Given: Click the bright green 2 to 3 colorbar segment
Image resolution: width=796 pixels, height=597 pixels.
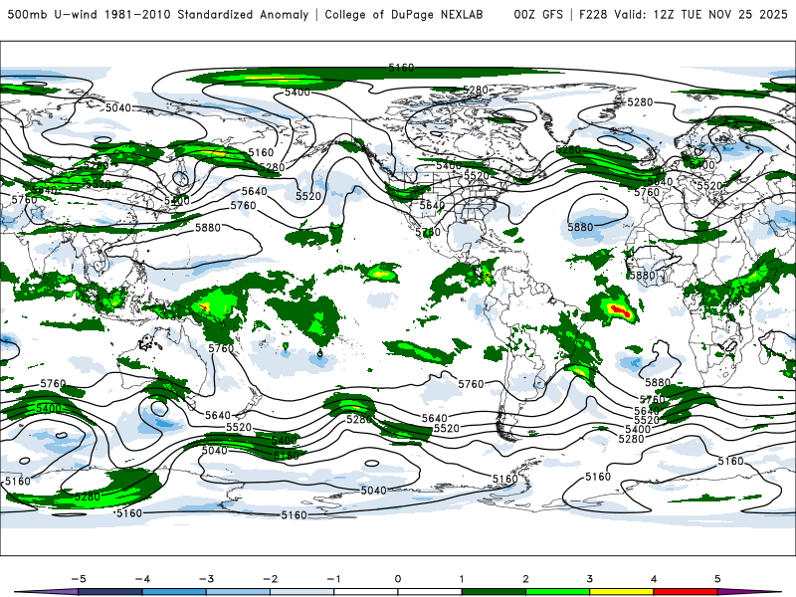Looking at the screenshot, I should pos(557,592).
